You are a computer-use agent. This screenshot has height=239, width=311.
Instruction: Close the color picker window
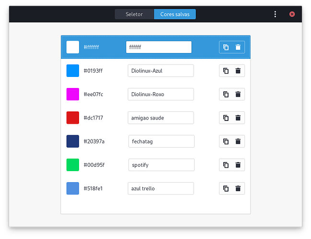[292, 14]
